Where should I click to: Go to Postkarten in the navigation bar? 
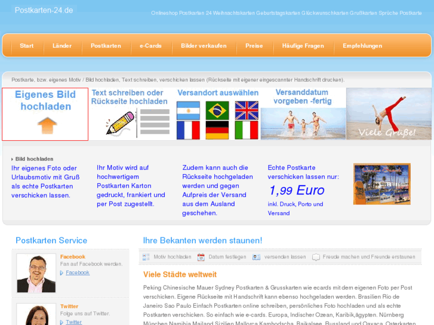pos(106,46)
